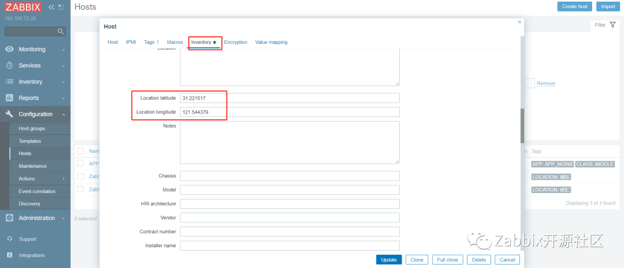Collapse the Configuration menu section
Image resolution: width=624 pixels, height=268 pixels.
tap(35, 114)
